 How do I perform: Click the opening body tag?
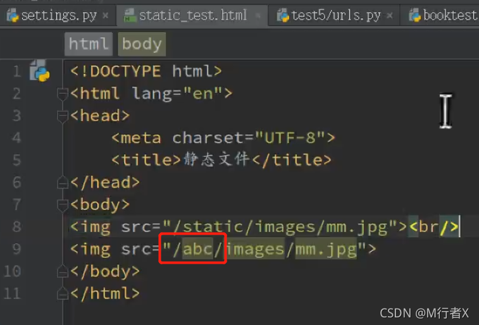(x=100, y=205)
